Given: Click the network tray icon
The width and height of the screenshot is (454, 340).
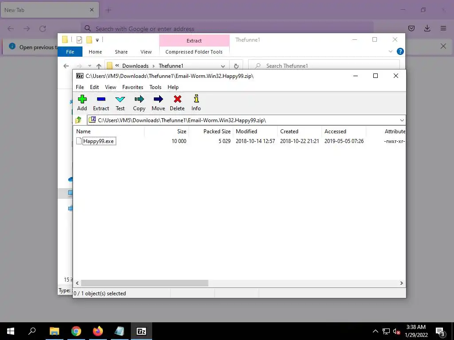Looking at the screenshot, I should [x=386, y=331].
